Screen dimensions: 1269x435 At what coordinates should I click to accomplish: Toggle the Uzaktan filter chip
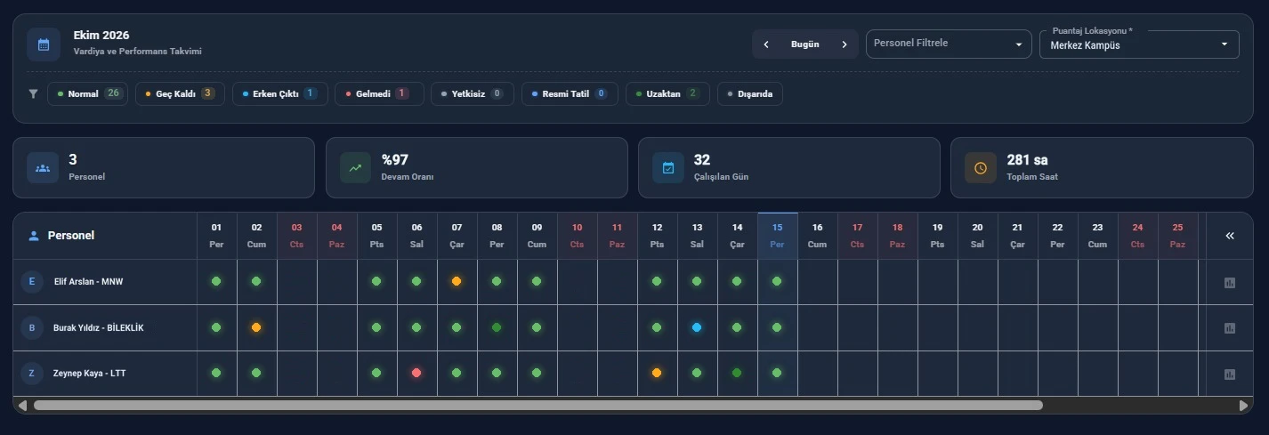pos(667,93)
